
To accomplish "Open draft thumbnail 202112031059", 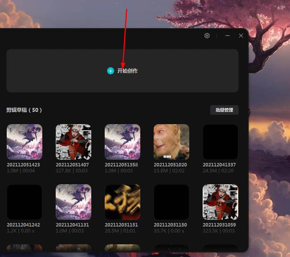I will click(220, 202).
